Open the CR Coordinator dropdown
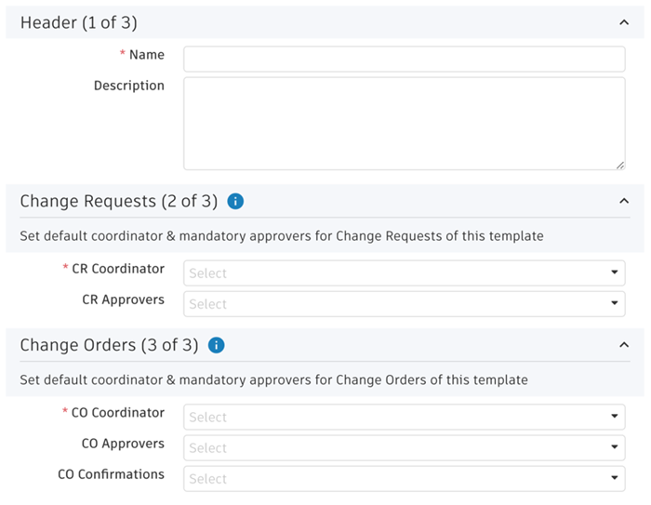Image resolution: width=651 pixels, height=505 pixels. click(x=404, y=273)
